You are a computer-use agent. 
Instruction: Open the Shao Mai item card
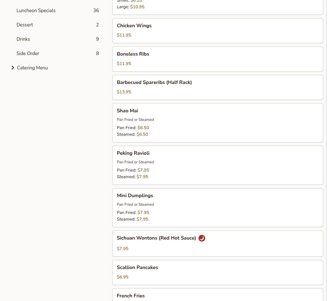tap(127, 111)
